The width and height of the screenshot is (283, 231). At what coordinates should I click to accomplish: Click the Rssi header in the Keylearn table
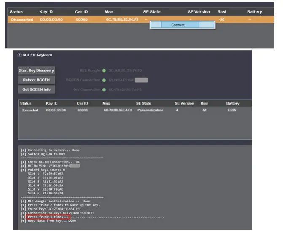coord(204,104)
